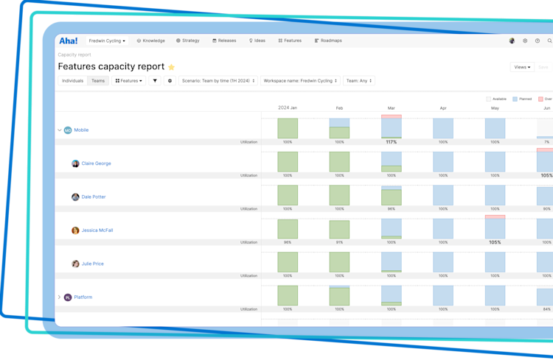The width and height of the screenshot is (553, 360).
Task: Click the Planned legend swatch
Action: pos(515,99)
